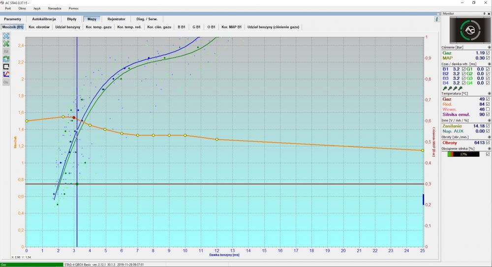Viewport: 492px width, 267px height.
Task: Click the green X delete-points icon
Action: tap(6, 44)
